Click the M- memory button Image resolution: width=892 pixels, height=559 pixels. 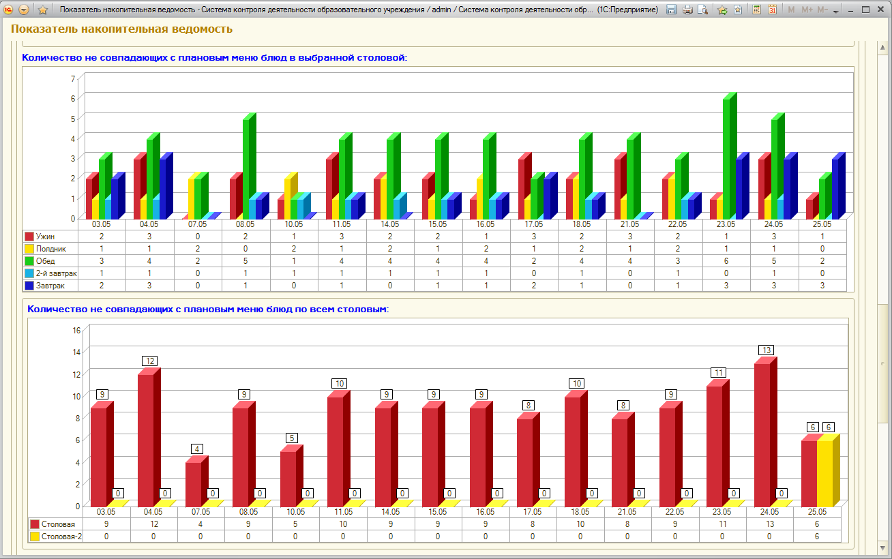pyautogui.click(x=823, y=10)
